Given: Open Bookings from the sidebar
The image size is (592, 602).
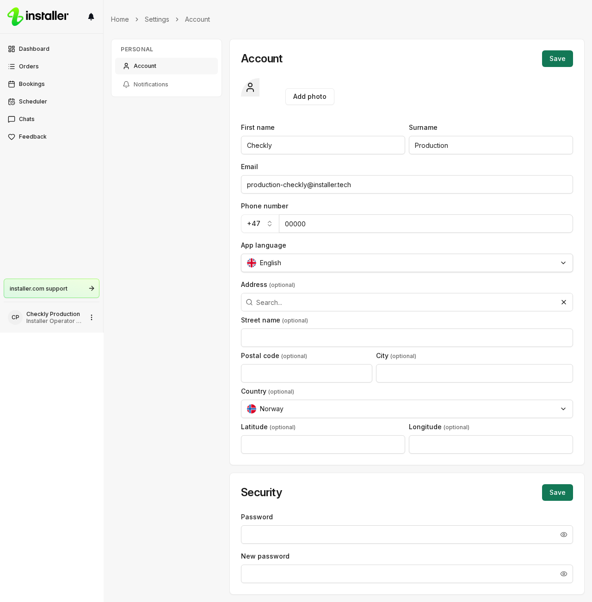Looking at the screenshot, I should 52,84.
